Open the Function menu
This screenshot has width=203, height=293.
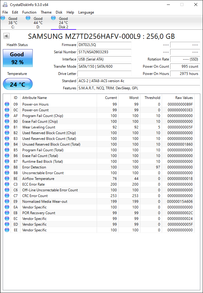30,12
